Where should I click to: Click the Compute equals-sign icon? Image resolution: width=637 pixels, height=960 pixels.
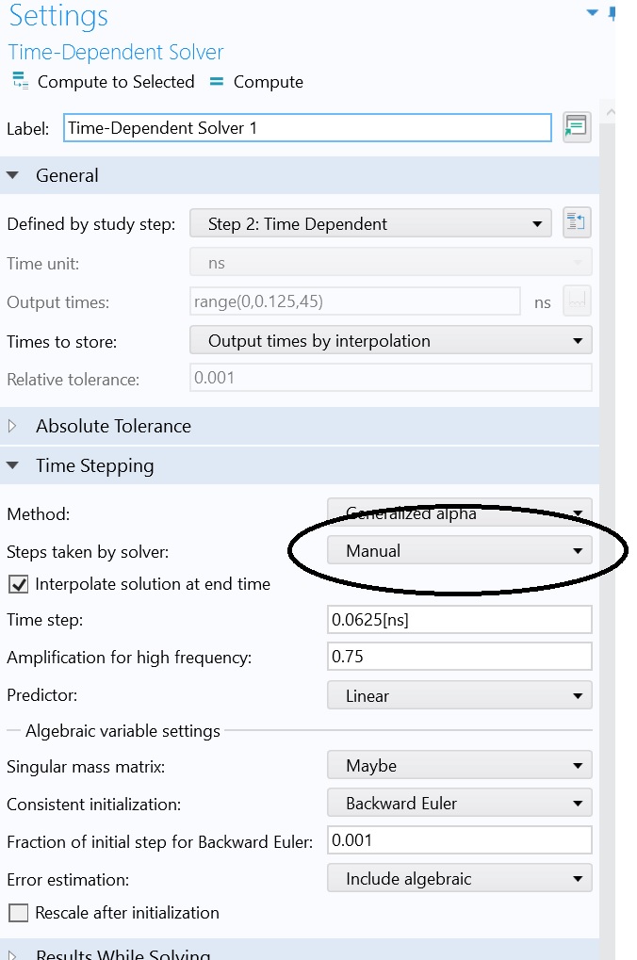(216, 81)
